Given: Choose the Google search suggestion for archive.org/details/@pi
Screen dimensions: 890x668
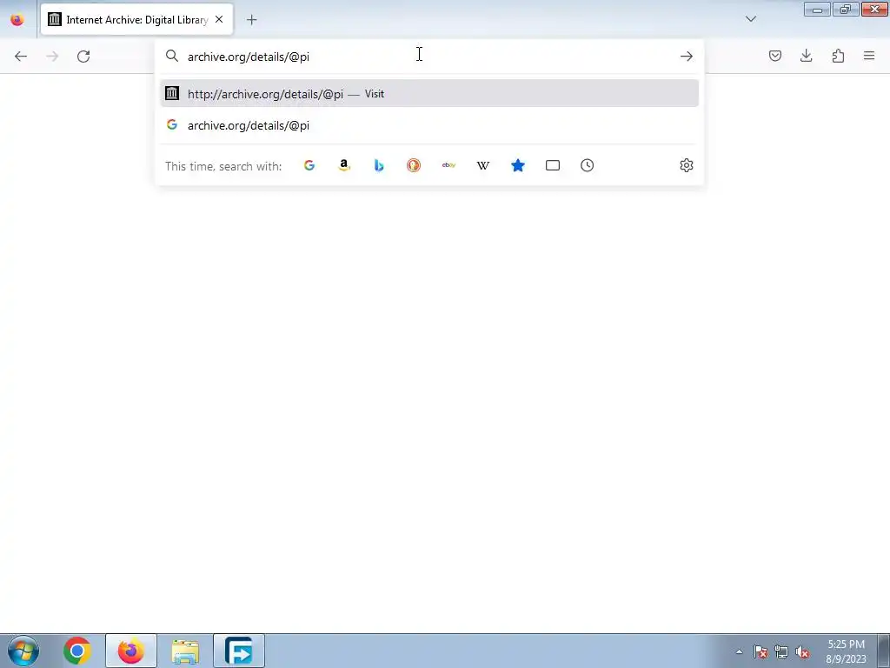Looking at the screenshot, I should tap(429, 125).
